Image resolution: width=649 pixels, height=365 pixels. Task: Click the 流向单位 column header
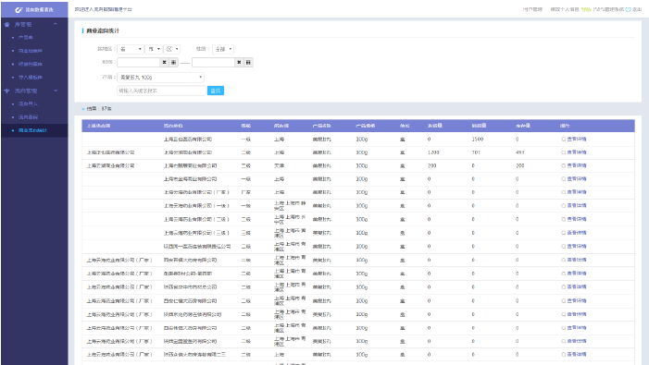point(173,126)
